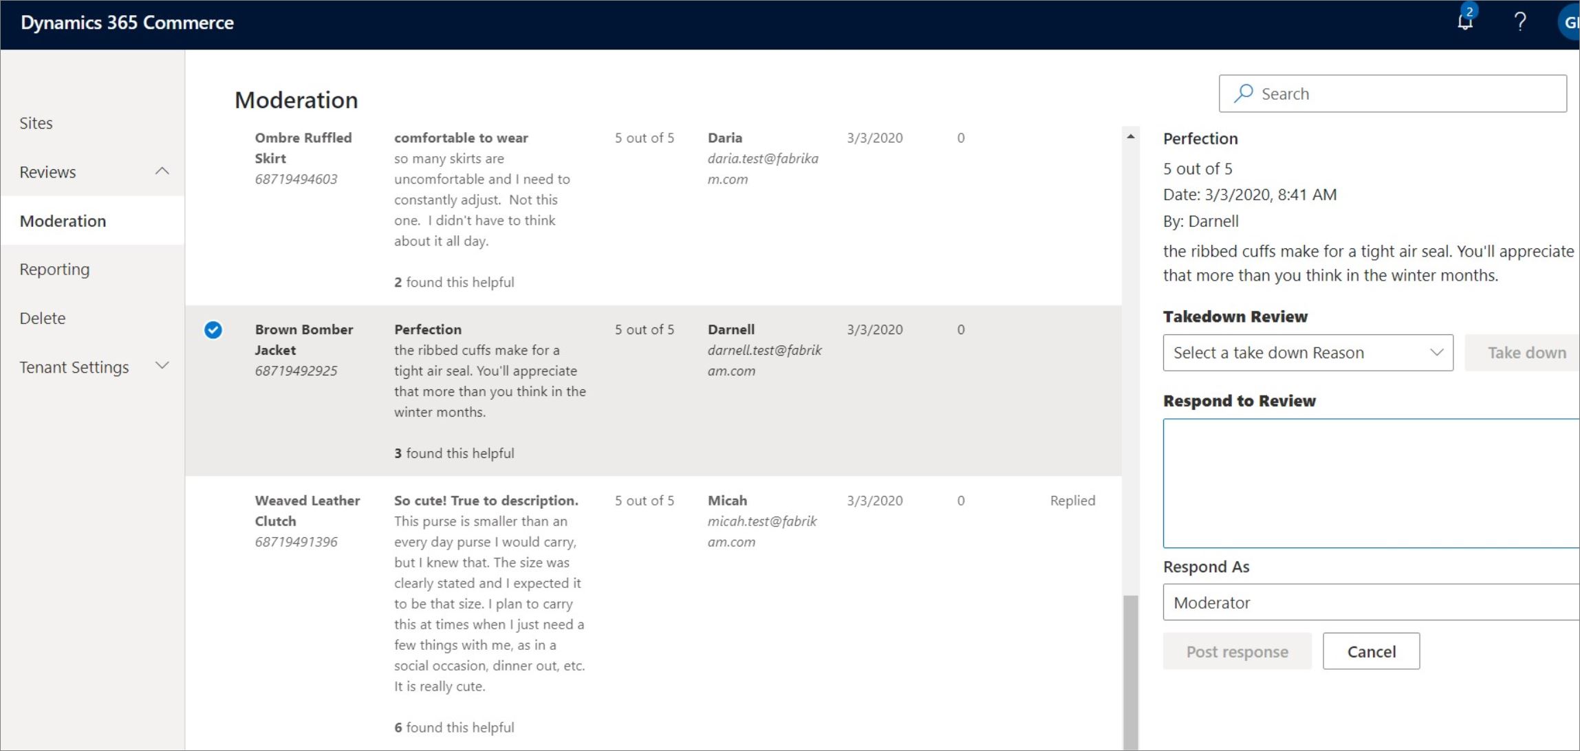The height and width of the screenshot is (751, 1580).
Task: Click reviewer name Daria
Action: tap(725, 138)
